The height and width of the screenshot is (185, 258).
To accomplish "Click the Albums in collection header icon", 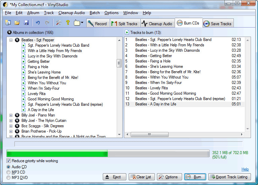I will click(x=9, y=32).
